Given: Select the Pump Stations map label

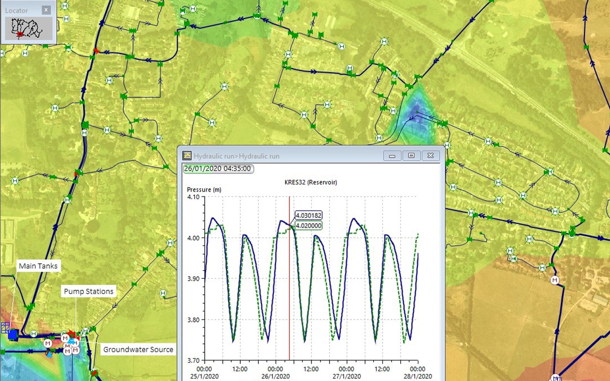Looking at the screenshot, I should 88,291.
